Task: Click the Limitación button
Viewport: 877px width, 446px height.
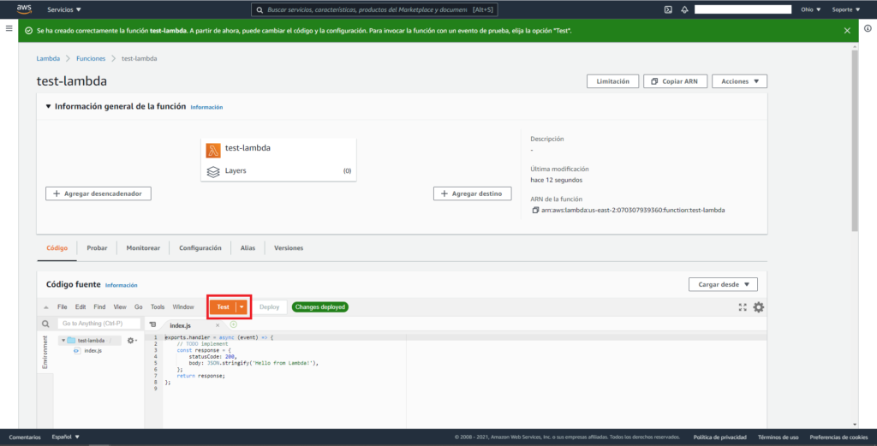Action: (612, 81)
